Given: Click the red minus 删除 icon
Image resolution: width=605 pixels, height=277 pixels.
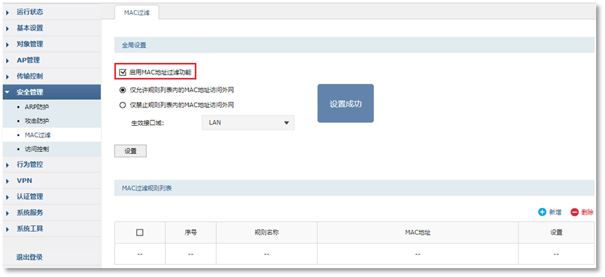Looking at the screenshot, I should pyautogui.click(x=574, y=213).
